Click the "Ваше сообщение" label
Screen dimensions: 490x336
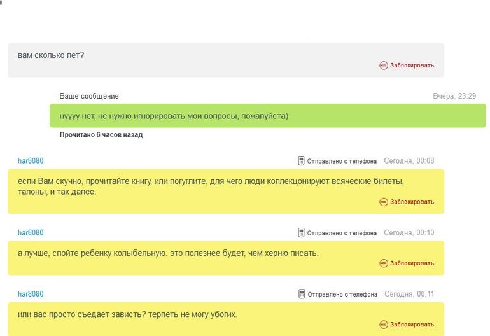coord(89,96)
